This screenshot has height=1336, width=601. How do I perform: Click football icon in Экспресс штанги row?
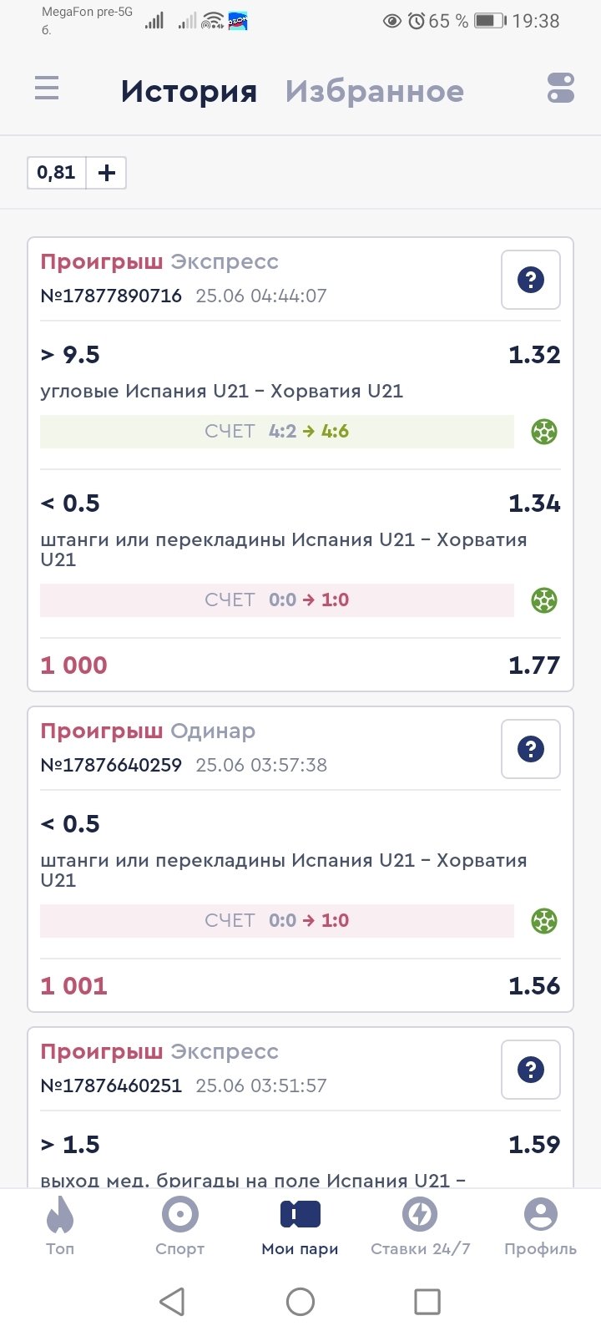point(544,600)
